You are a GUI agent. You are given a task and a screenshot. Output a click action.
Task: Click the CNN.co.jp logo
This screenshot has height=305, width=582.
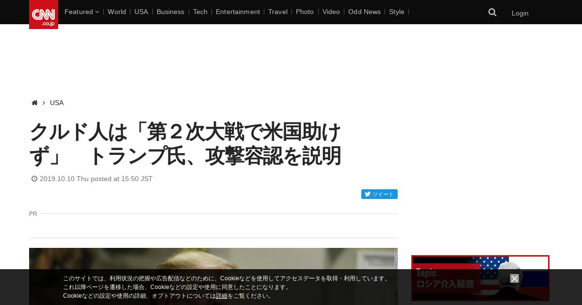(x=44, y=15)
